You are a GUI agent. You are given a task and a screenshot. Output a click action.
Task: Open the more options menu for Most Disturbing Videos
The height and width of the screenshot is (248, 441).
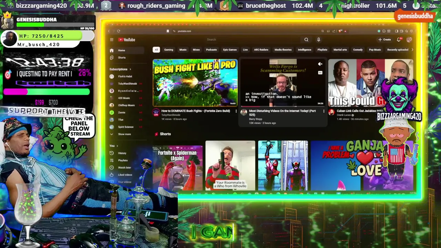324,111
